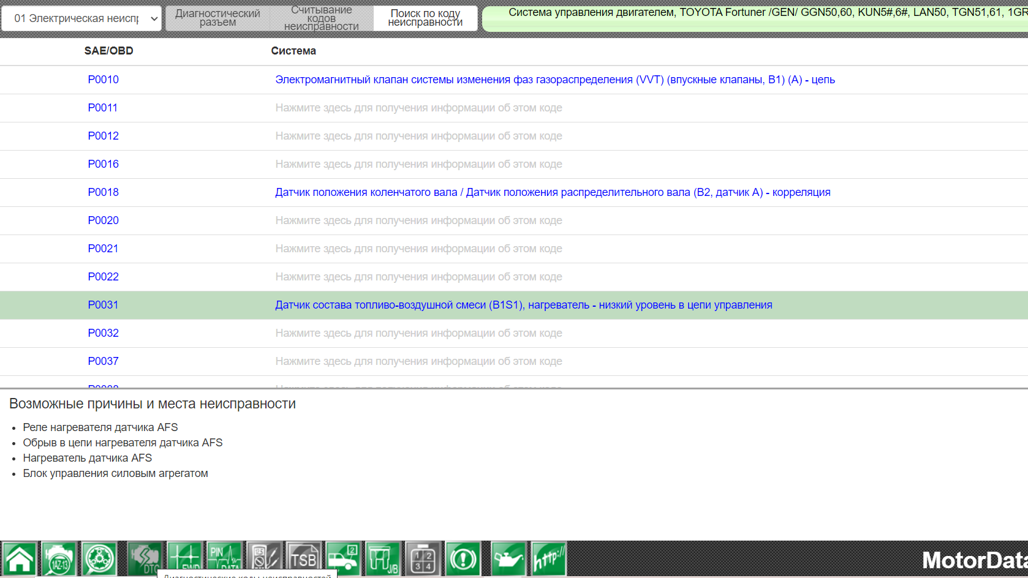The width and height of the screenshot is (1028, 578).
Task: Click the P0010 fault code link
Action: pos(103,80)
